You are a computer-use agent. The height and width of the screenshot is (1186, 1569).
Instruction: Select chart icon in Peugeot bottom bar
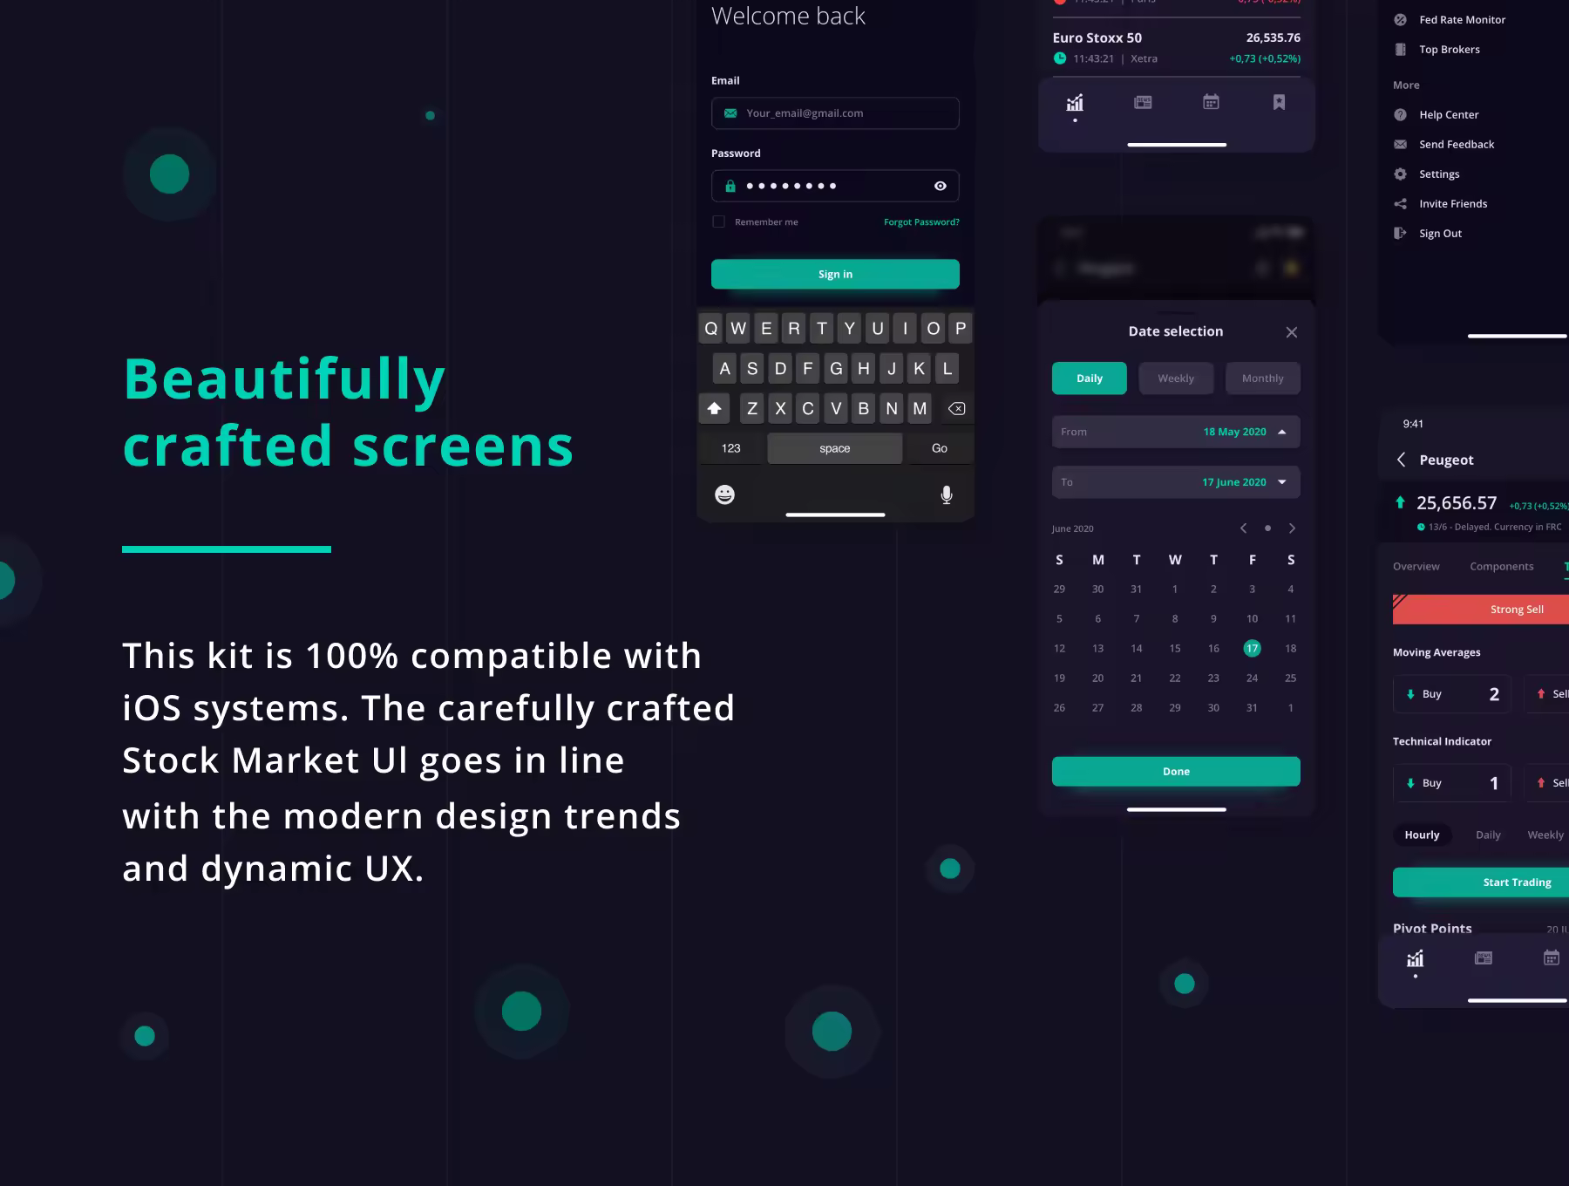pyautogui.click(x=1415, y=958)
